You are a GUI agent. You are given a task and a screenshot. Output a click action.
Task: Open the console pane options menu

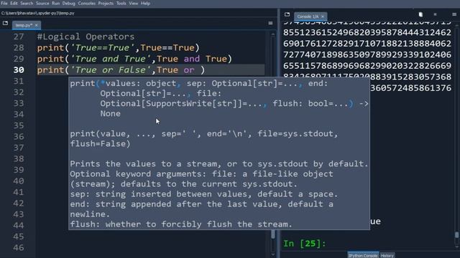click(454, 14)
